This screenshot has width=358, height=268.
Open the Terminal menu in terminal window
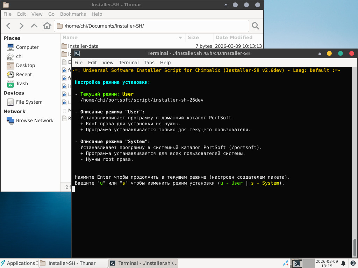point(129,62)
